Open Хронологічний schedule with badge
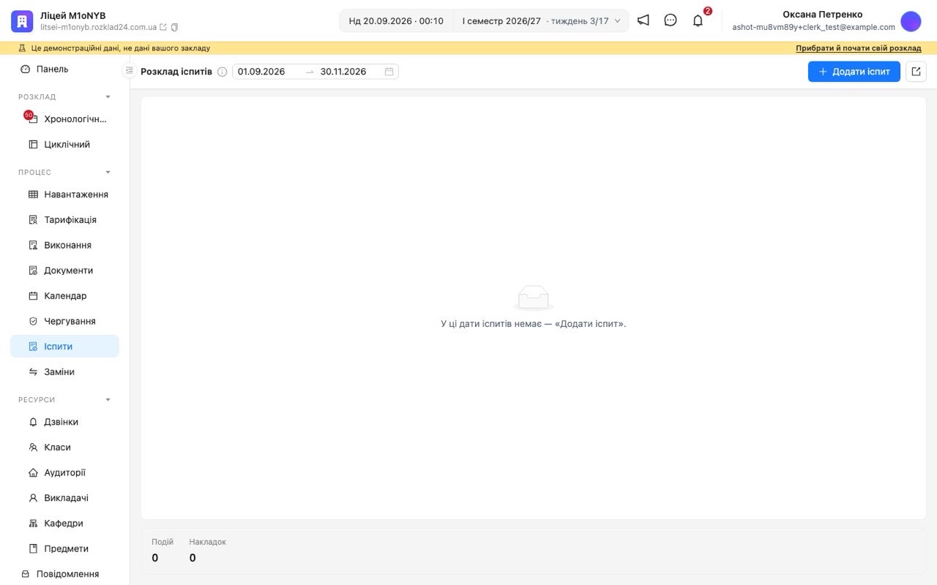The width and height of the screenshot is (937, 585). click(x=65, y=119)
